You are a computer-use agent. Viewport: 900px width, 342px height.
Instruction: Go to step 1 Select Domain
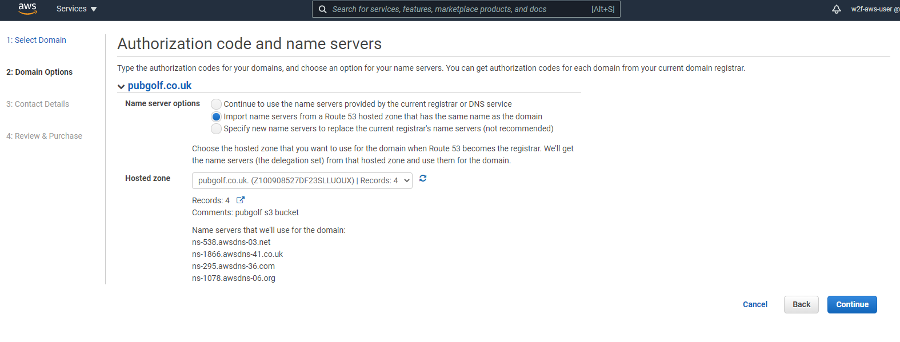coord(36,40)
